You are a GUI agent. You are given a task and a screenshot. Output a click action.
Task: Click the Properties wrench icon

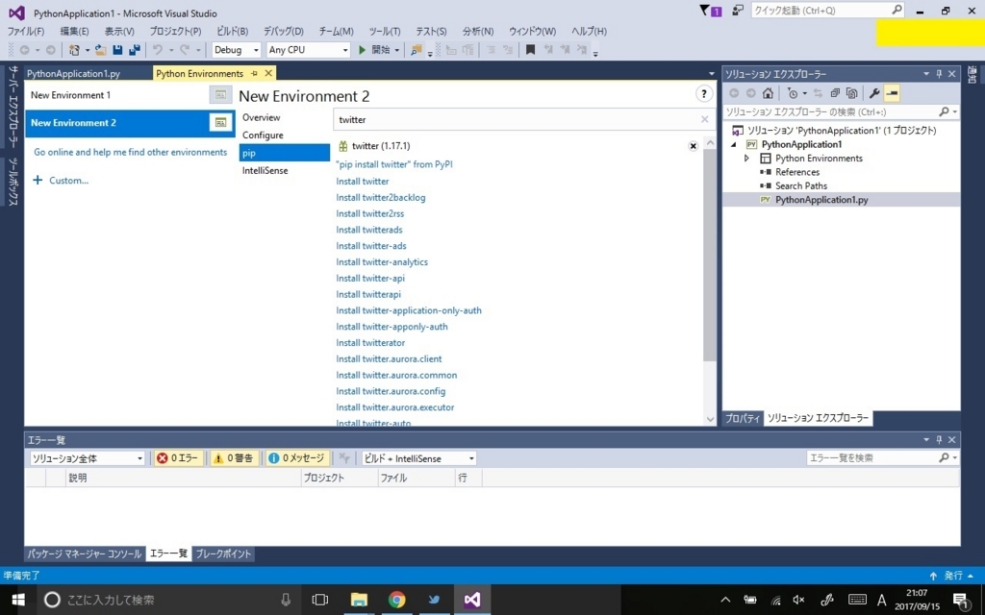click(x=873, y=93)
